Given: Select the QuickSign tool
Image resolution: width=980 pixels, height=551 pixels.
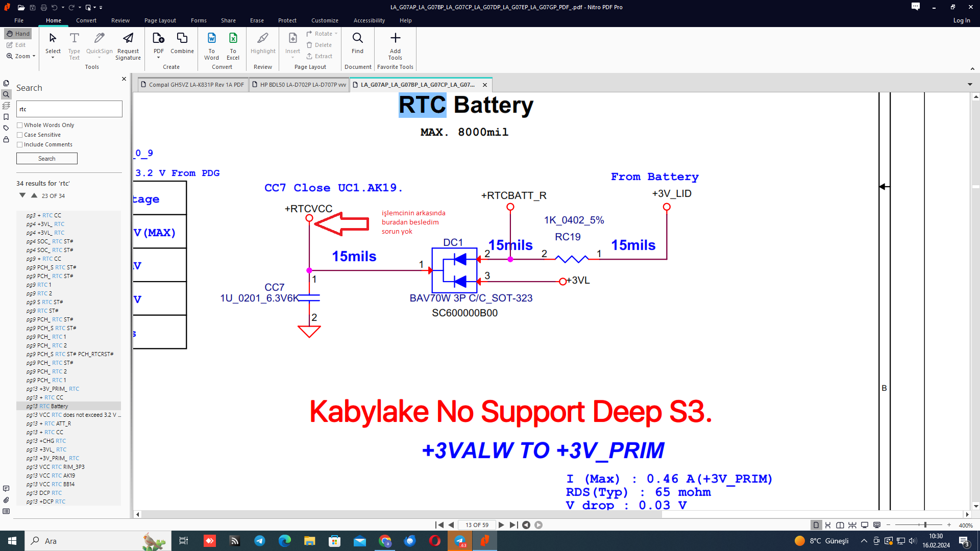Looking at the screenshot, I should coord(99,39).
